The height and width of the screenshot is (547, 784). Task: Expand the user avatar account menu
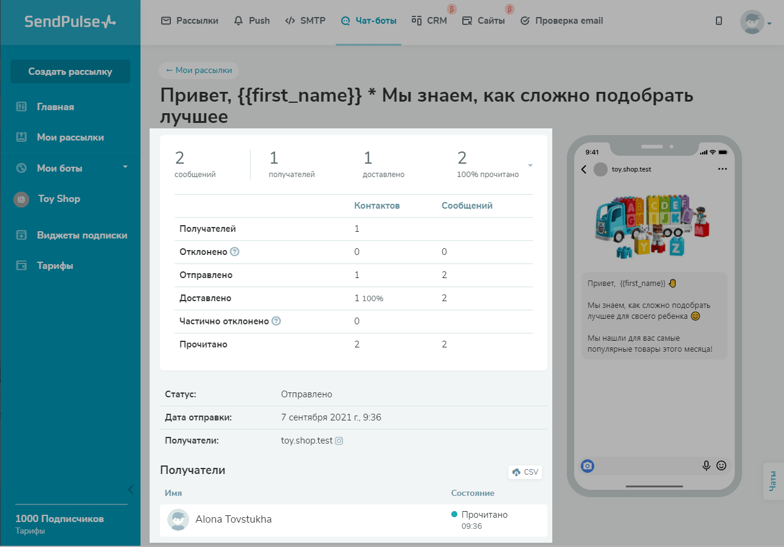pos(755,23)
